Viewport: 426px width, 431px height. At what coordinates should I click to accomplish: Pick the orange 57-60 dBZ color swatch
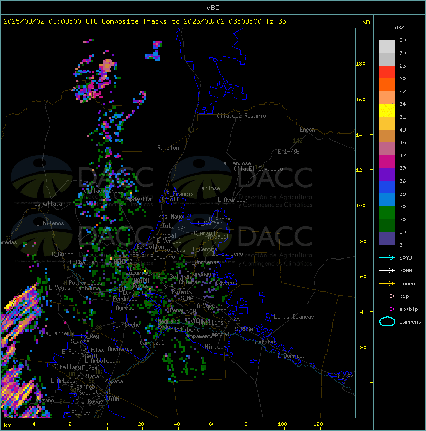[x=387, y=84]
